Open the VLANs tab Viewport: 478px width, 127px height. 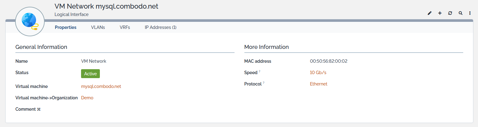pyautogui.click(x=98, y=27)
